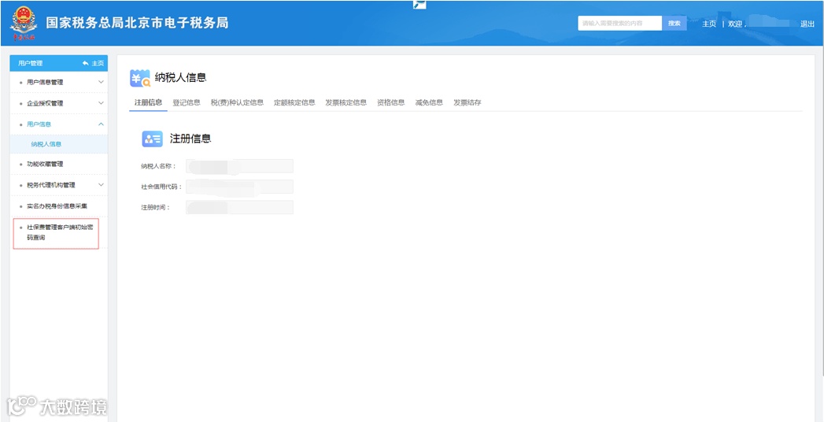This screenshot has height=422, width=824.
Task: Click the pin icon at top center
Action: 419,5
